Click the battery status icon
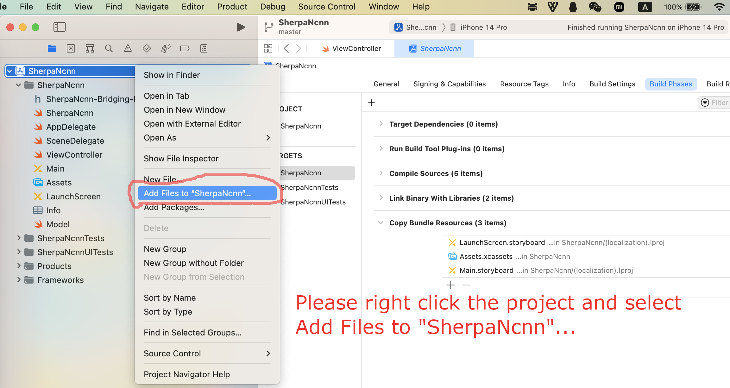The image size is (730, 388). click(x=693, y=7)
